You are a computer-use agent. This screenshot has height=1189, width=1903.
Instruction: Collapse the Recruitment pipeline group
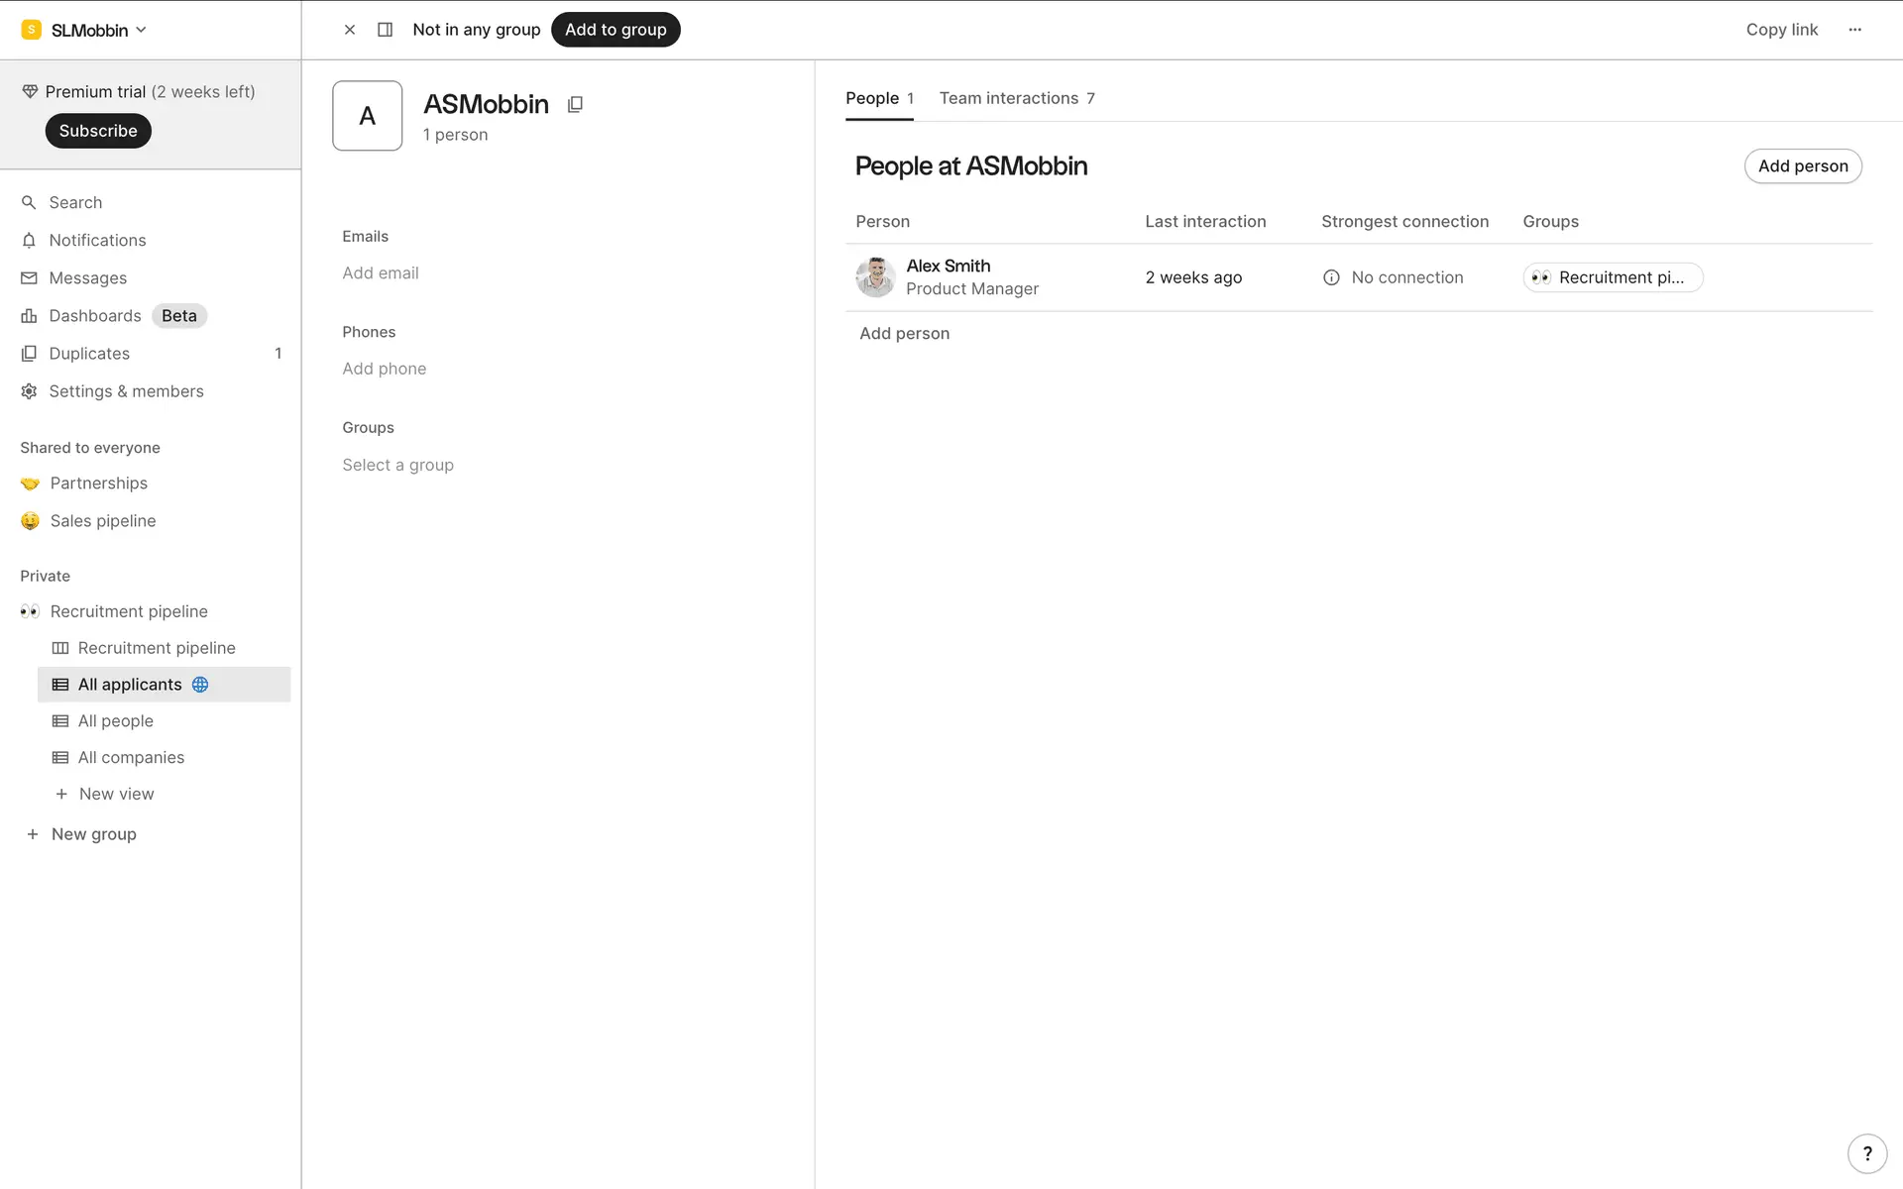pyautogui.click(x=129, y=611)
